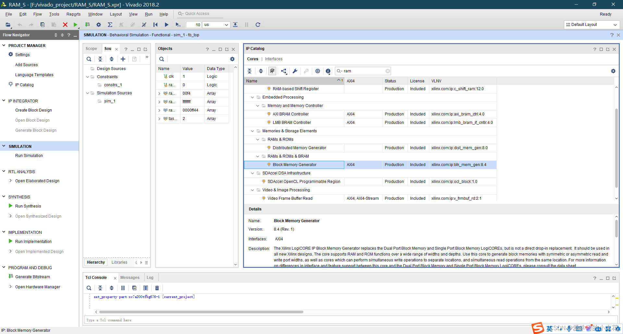Screen dimensions: 623x334
Task: Expand the object row with value 00f4
Action: 159,93
